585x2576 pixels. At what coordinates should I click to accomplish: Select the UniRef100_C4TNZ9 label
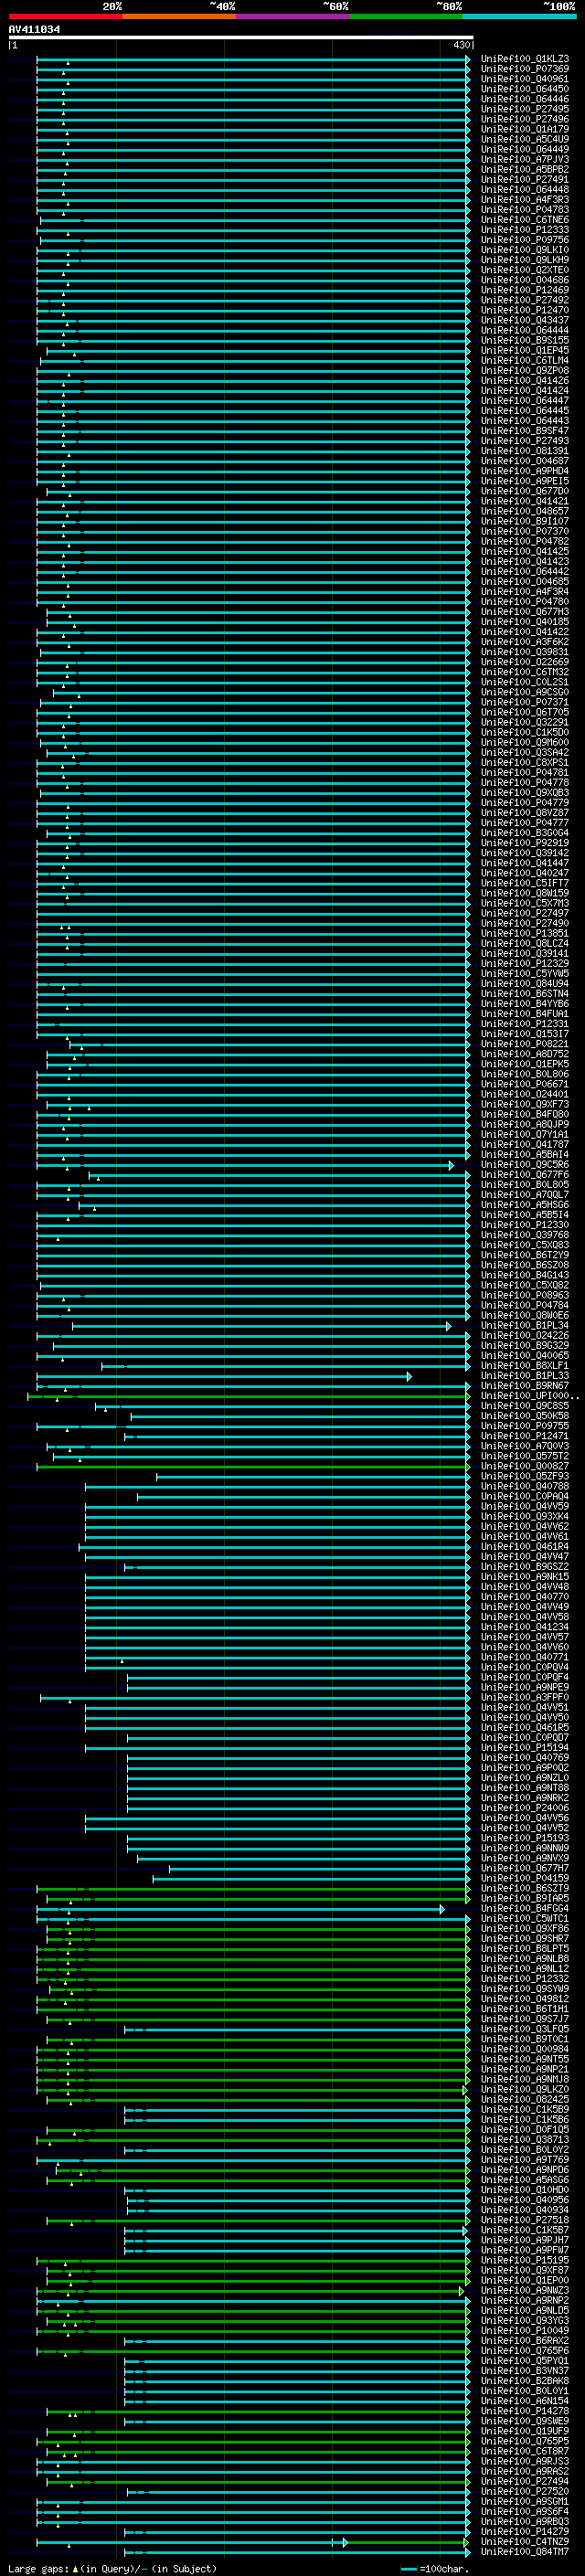coord(525,2541)
